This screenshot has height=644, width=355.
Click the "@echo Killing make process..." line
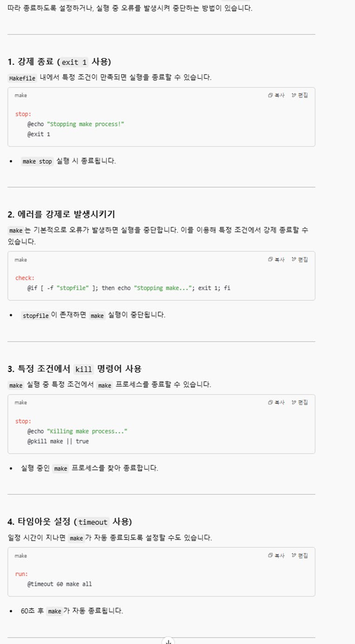77,431
